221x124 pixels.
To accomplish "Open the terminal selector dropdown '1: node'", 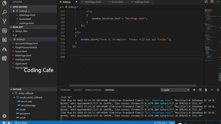I will pyautogui.click(x=175, y=90).
